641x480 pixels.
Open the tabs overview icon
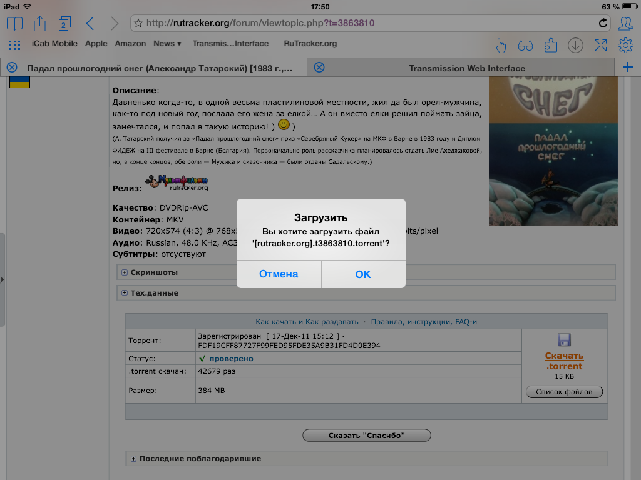click(x=64, y=23)
